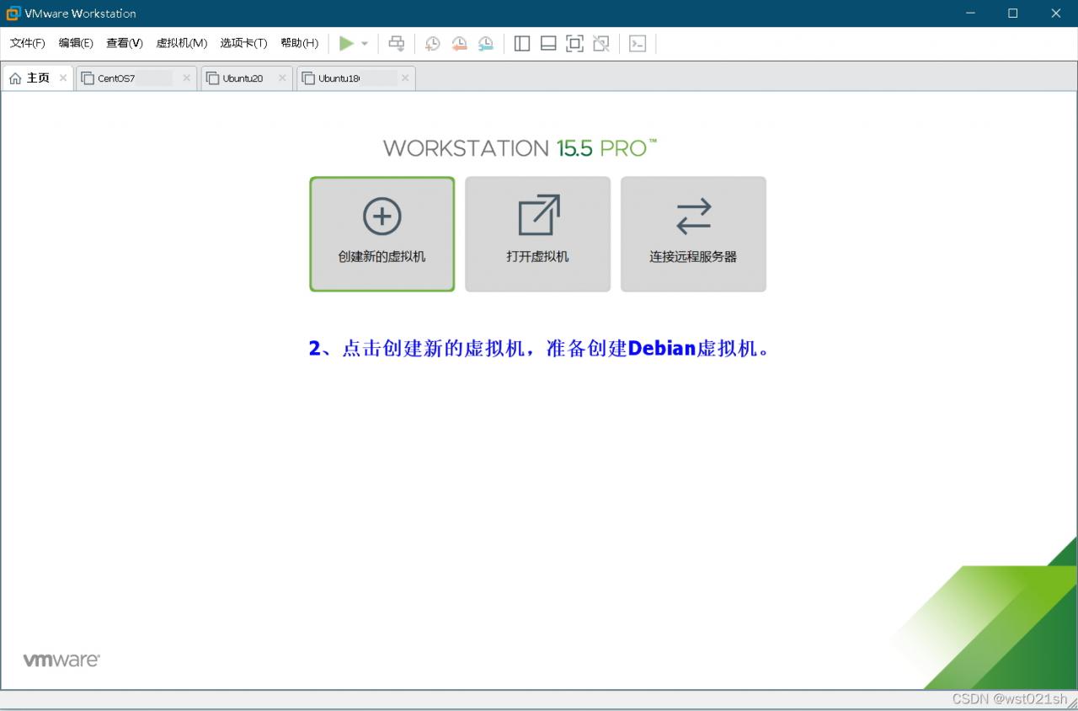Open the 查看(V) menu
This screenshot has width=1078, height=711.
(x=125, y=43)
